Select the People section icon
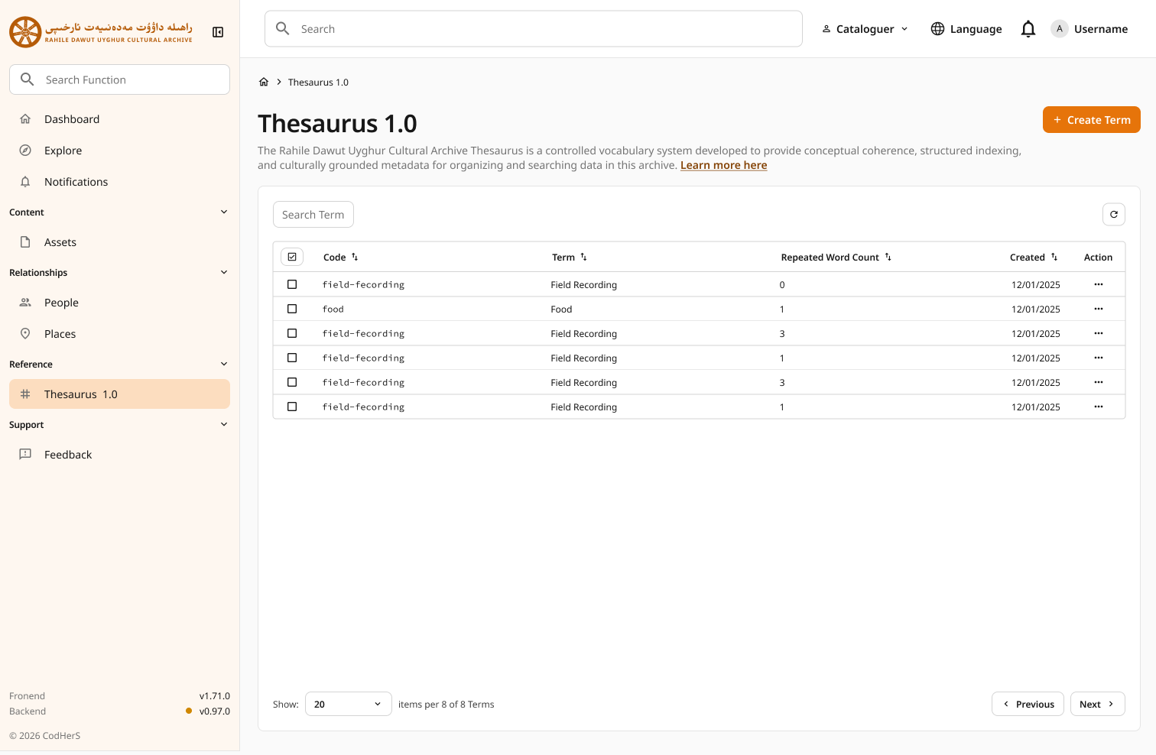 pos(26,302)
